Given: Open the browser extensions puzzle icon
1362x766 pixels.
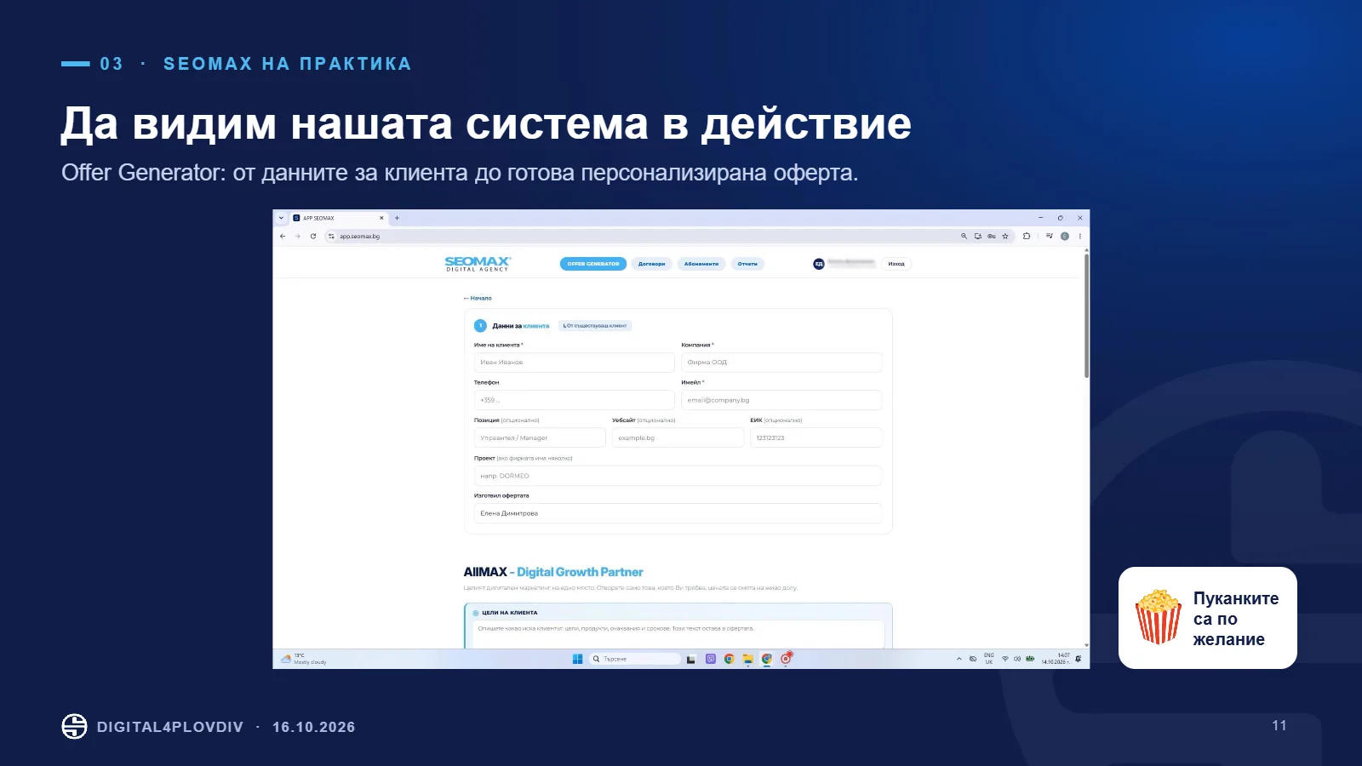Looking at the screenshot, I should [1027, 237].
